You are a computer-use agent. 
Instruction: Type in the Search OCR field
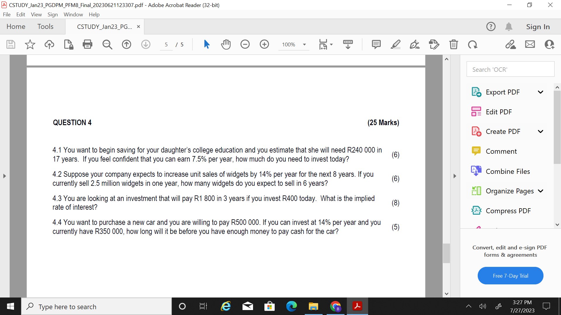[x=510, y=69]
